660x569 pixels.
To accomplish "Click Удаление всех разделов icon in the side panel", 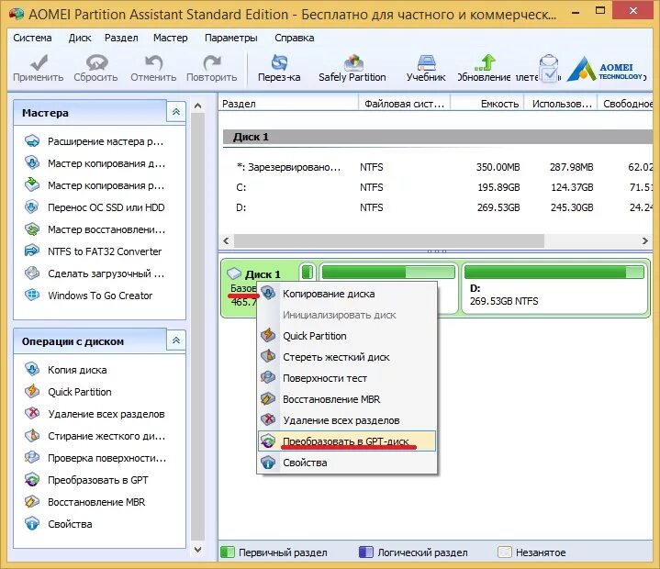I will tap(32, 414).
